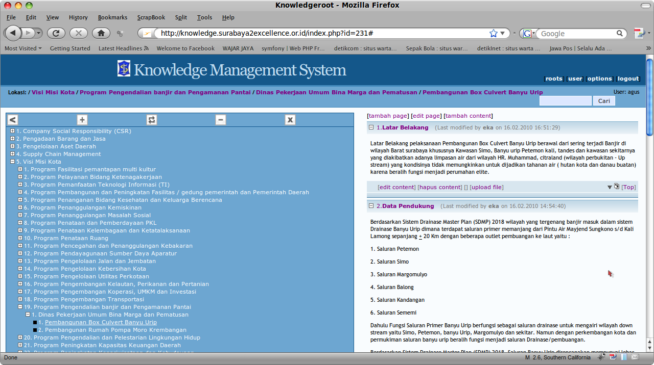This screenshot has width=654, height=365.
Task: Click the roots navigation link
Action: (554, 79)
